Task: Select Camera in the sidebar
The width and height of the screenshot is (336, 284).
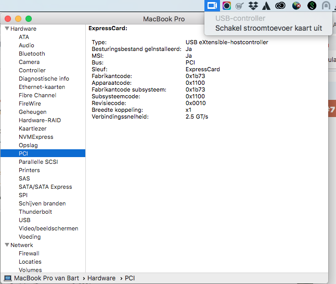Action: [x=29, y=62]
